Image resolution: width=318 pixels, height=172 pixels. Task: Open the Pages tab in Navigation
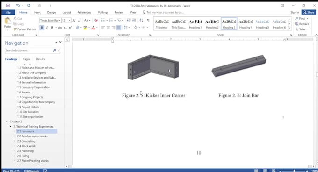pos(26,59)
